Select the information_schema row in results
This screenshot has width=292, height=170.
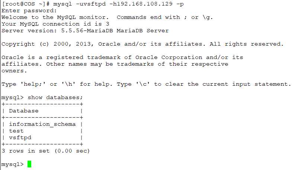point(42,124)
